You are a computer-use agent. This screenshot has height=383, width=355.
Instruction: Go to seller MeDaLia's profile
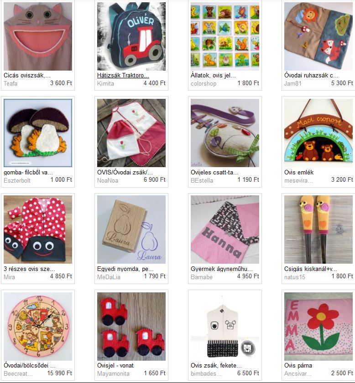(x=109, y=277)
